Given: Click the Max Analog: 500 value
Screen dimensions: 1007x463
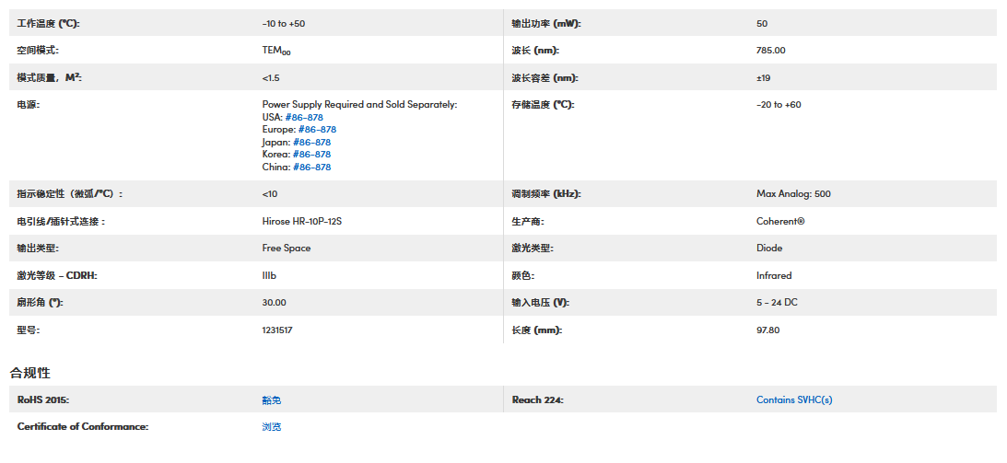Looking at the screenshot, I should point(793,194).
